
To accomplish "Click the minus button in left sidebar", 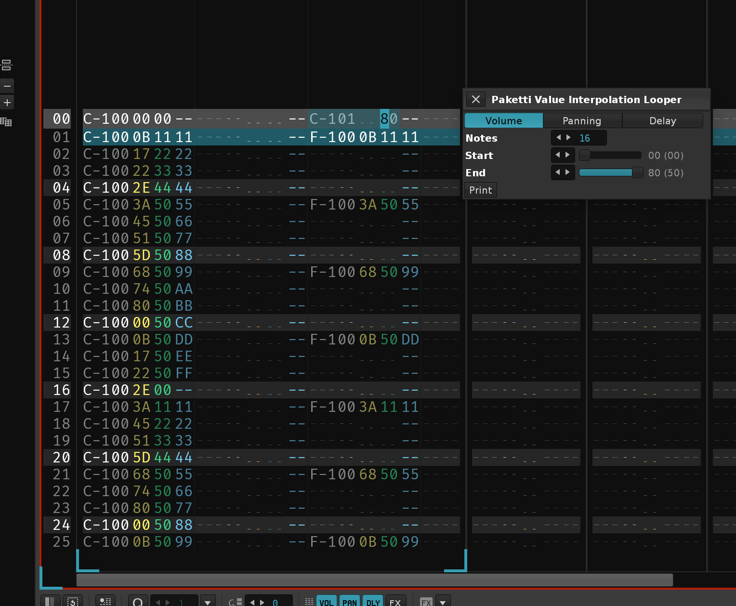I will [7, 86].
